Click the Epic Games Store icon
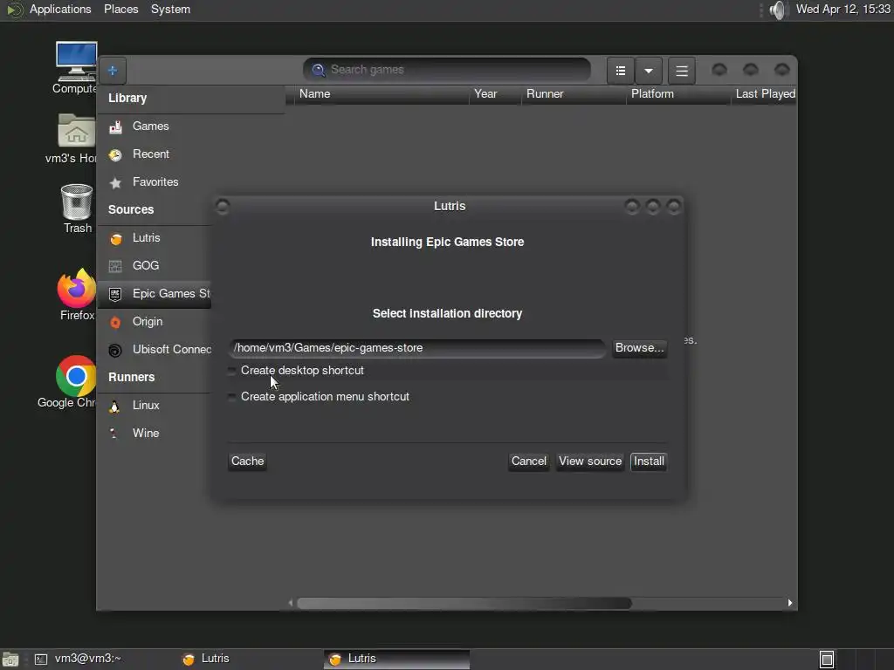 click(116, 294)
